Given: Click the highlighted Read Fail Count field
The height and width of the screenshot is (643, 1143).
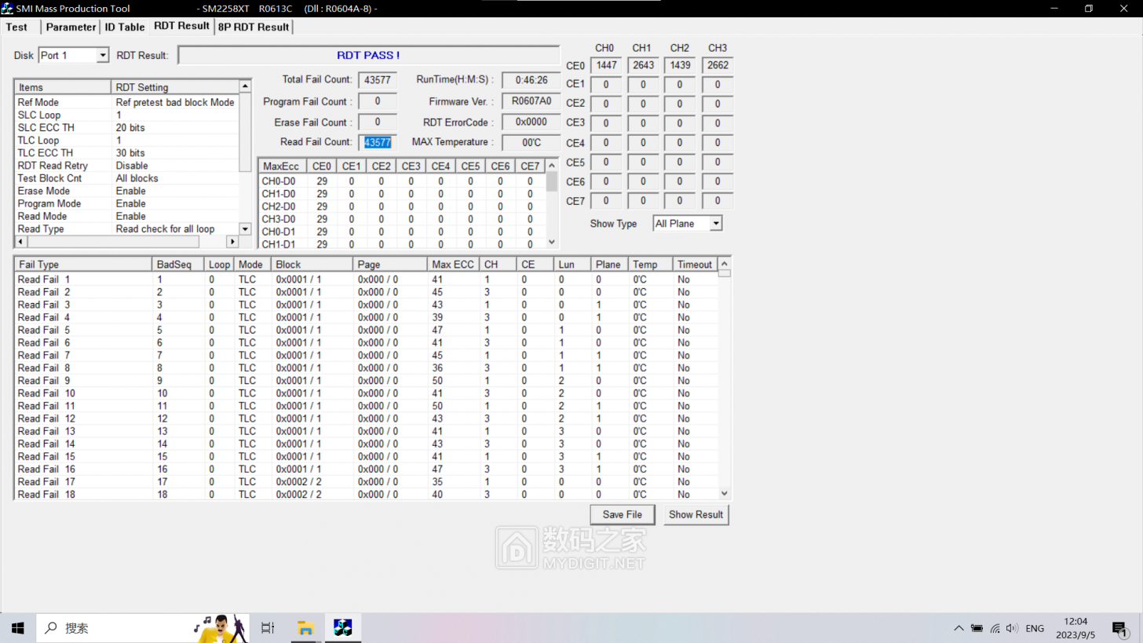Looking at the screenshot, I should (378, 142).
